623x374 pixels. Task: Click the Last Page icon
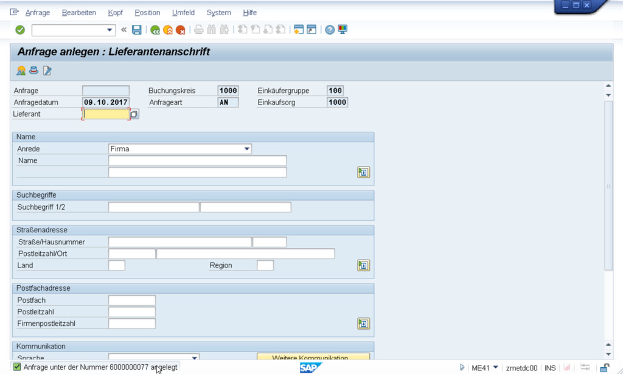[280, 30]
